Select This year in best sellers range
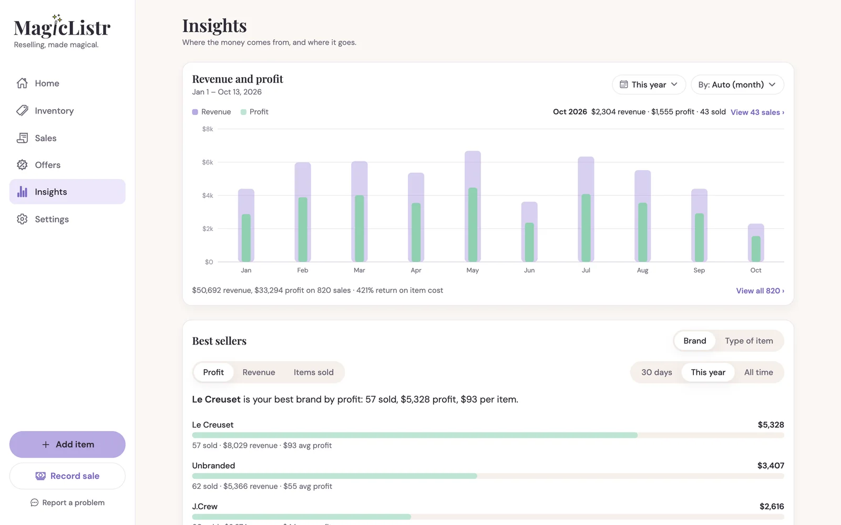The height and width of the screenshot is (525, 841). pyautogui.click(x=708, y=372)
